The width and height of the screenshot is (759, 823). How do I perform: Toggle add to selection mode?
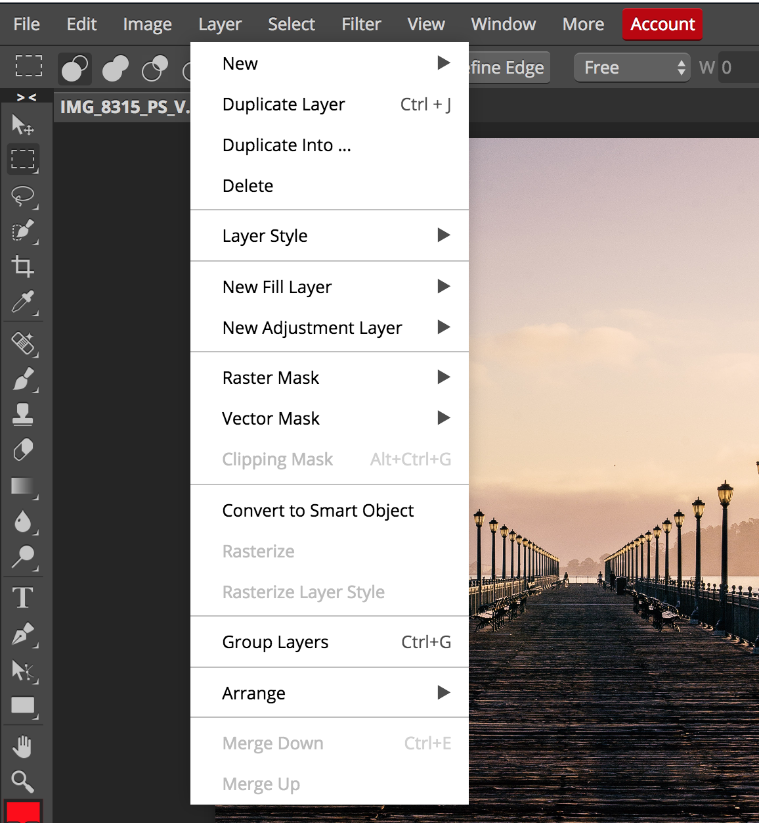[x=114, y=68]
